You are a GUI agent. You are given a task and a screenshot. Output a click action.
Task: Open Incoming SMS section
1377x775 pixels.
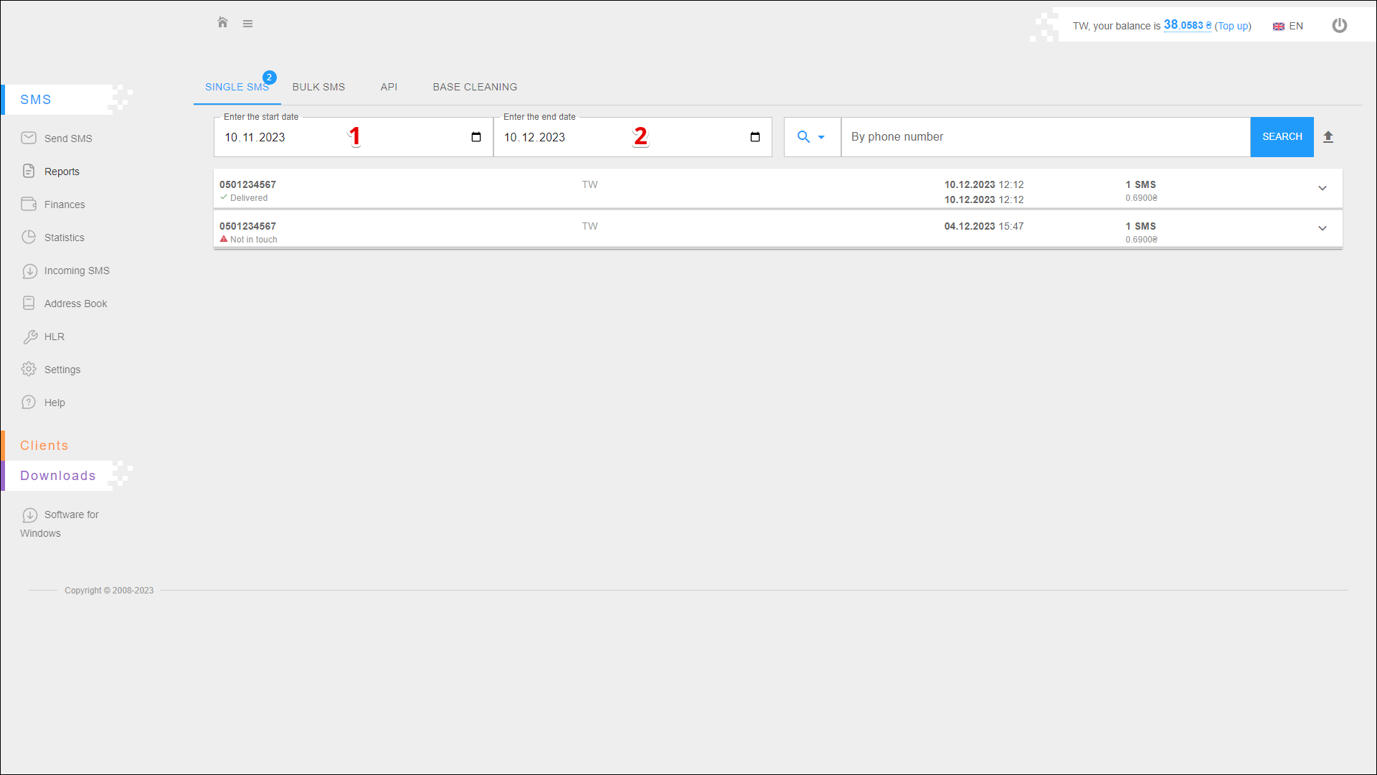[x=76, y=271]
